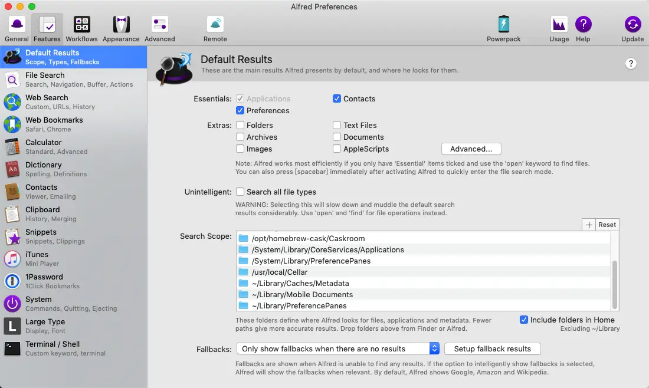Click the round question mark help button

630,64
